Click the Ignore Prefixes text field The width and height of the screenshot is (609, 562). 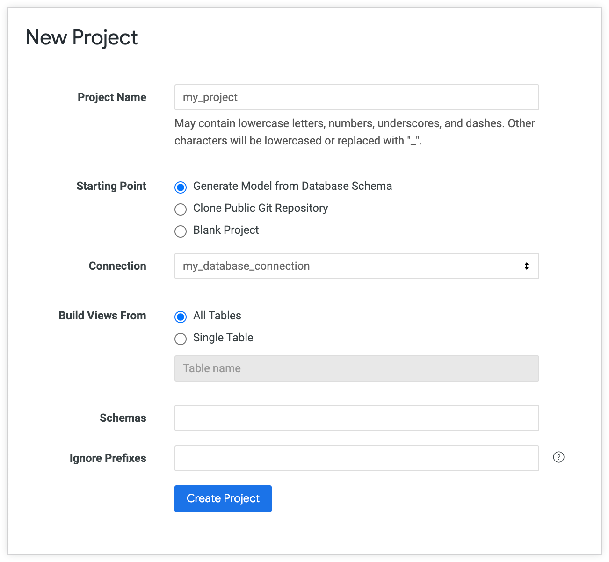[356, 458]
